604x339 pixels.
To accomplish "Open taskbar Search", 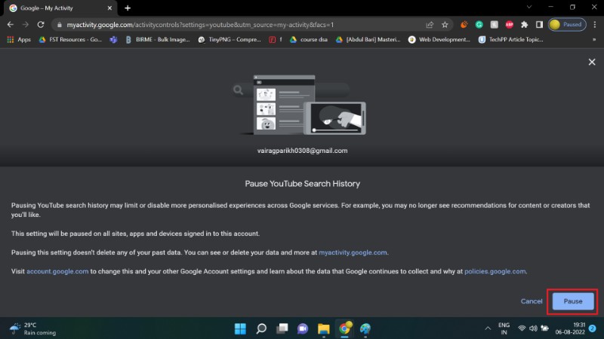I will click(x=261, y=328).
